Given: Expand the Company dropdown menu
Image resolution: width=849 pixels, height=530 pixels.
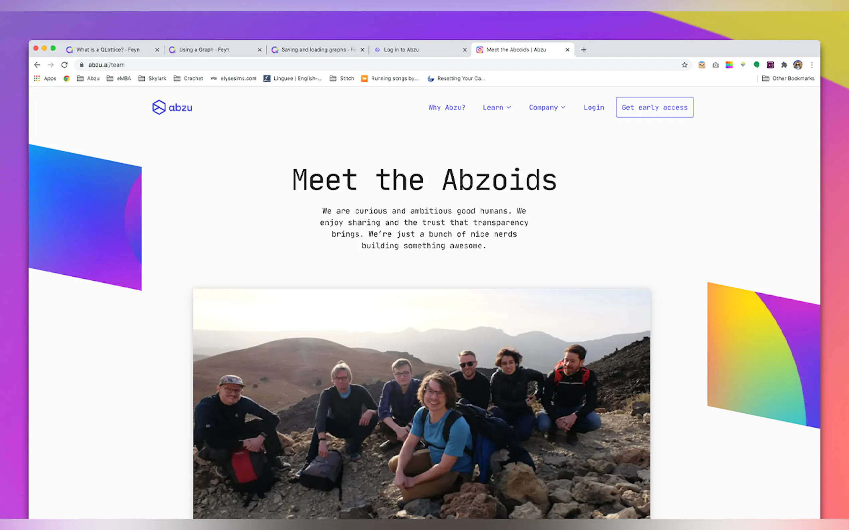Looking at the screenshot, I should [x=547, y=107].
